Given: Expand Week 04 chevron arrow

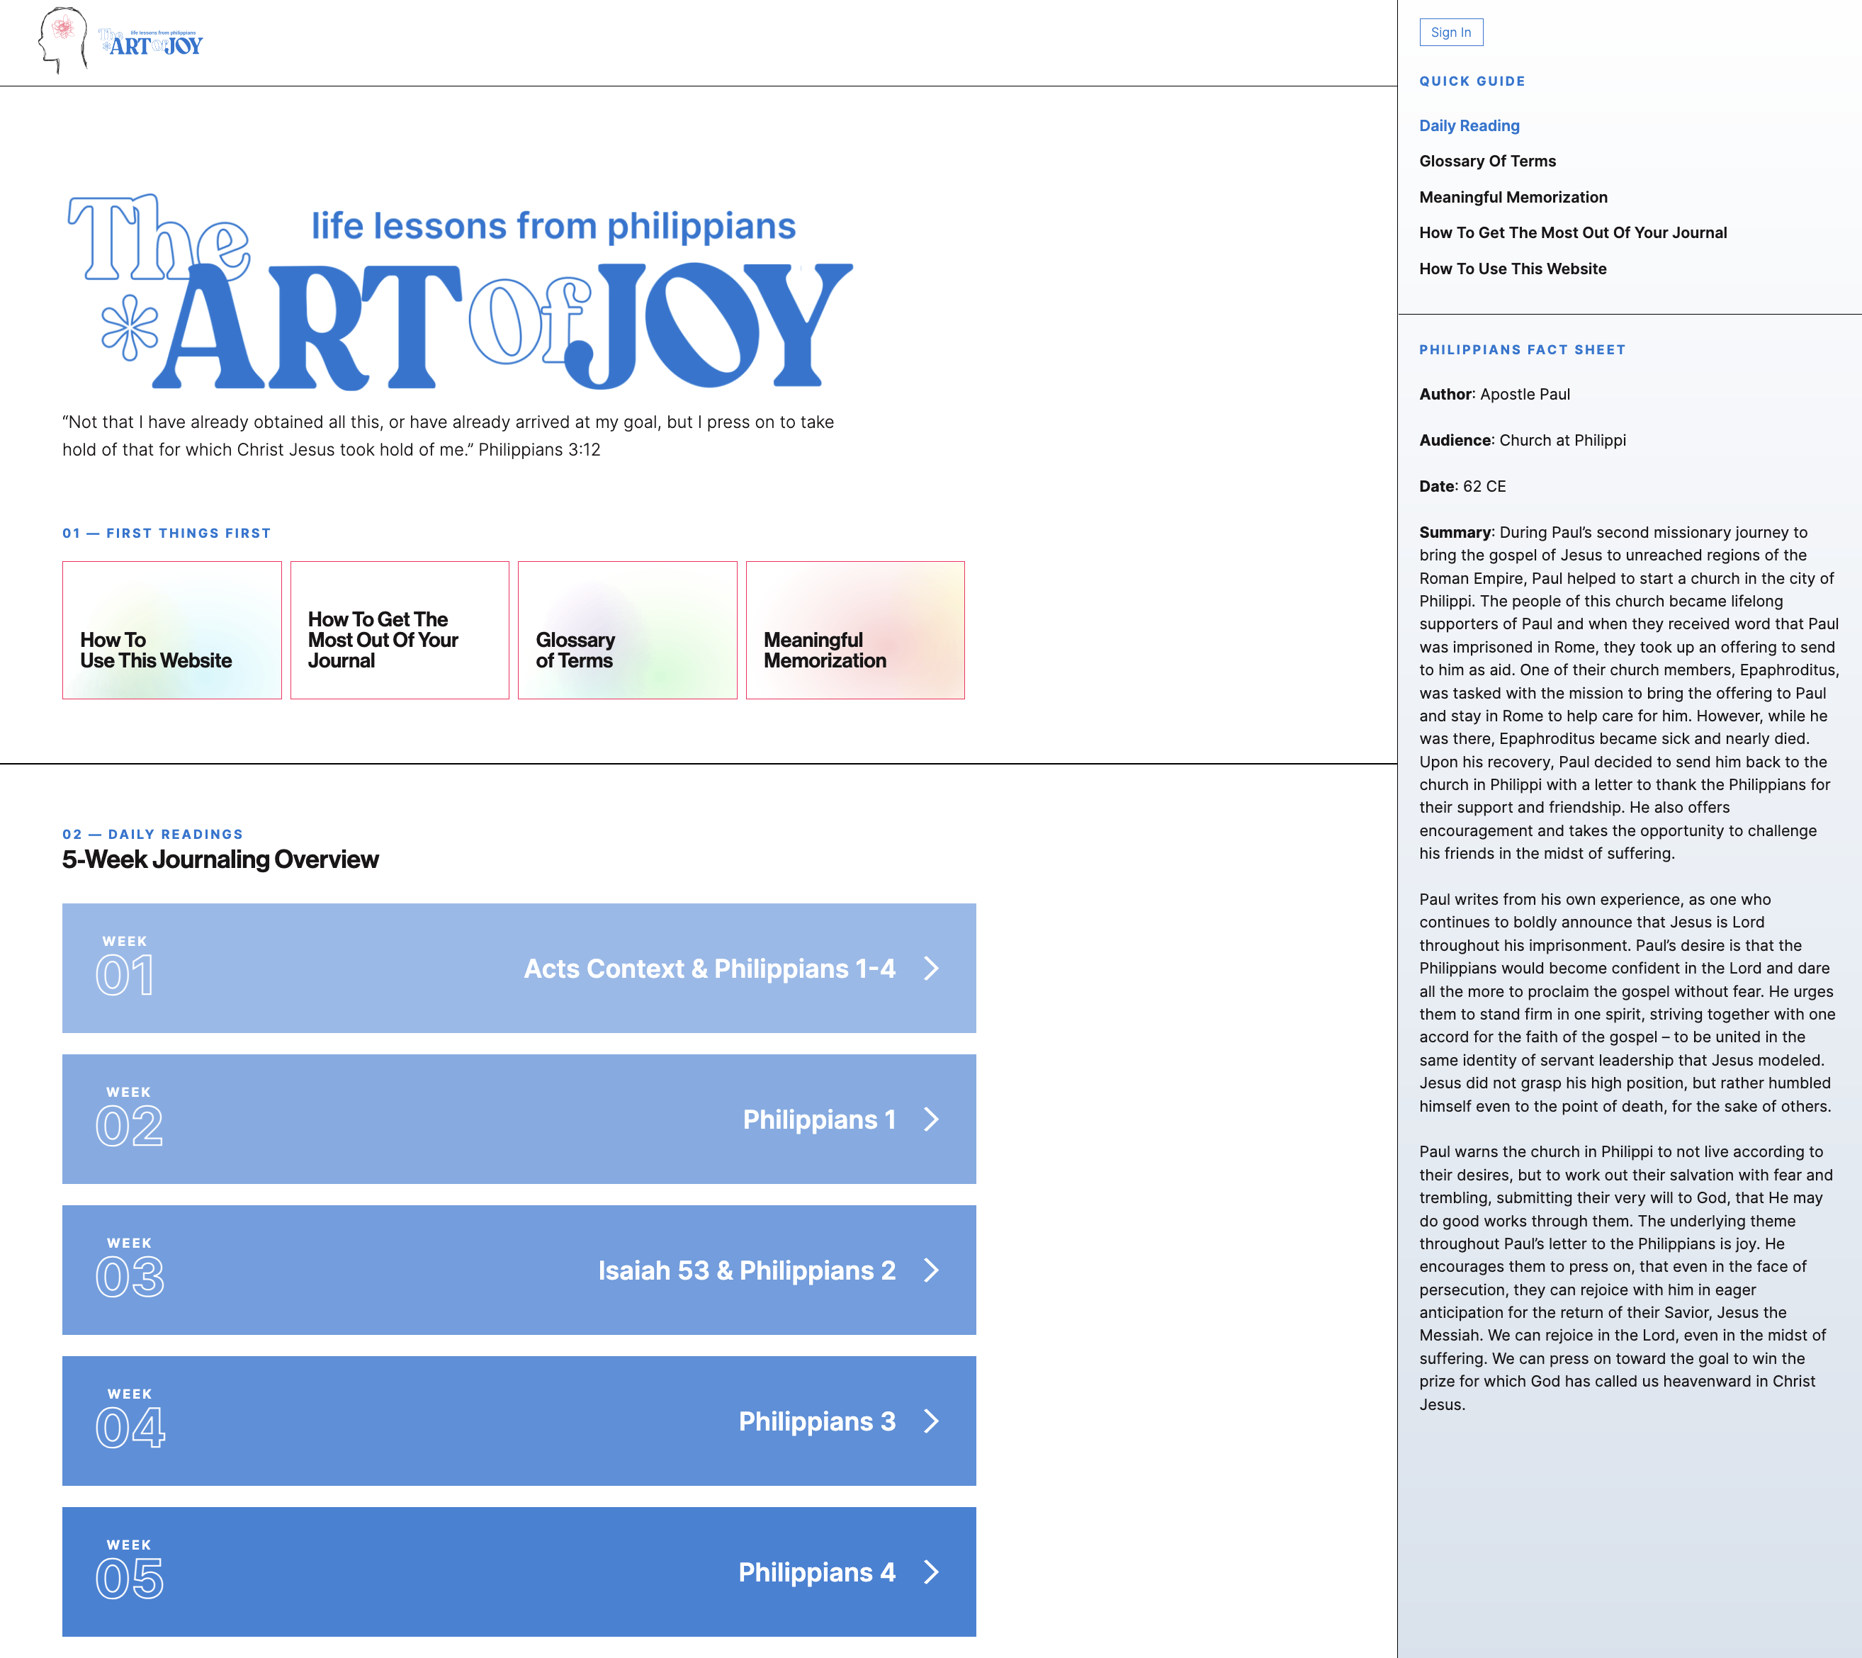Looking at the screenshot, I should [x=931, y=1421].
